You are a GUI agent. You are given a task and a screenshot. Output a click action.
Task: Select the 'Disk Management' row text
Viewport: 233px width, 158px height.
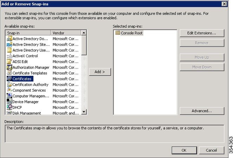click(27, 113)
